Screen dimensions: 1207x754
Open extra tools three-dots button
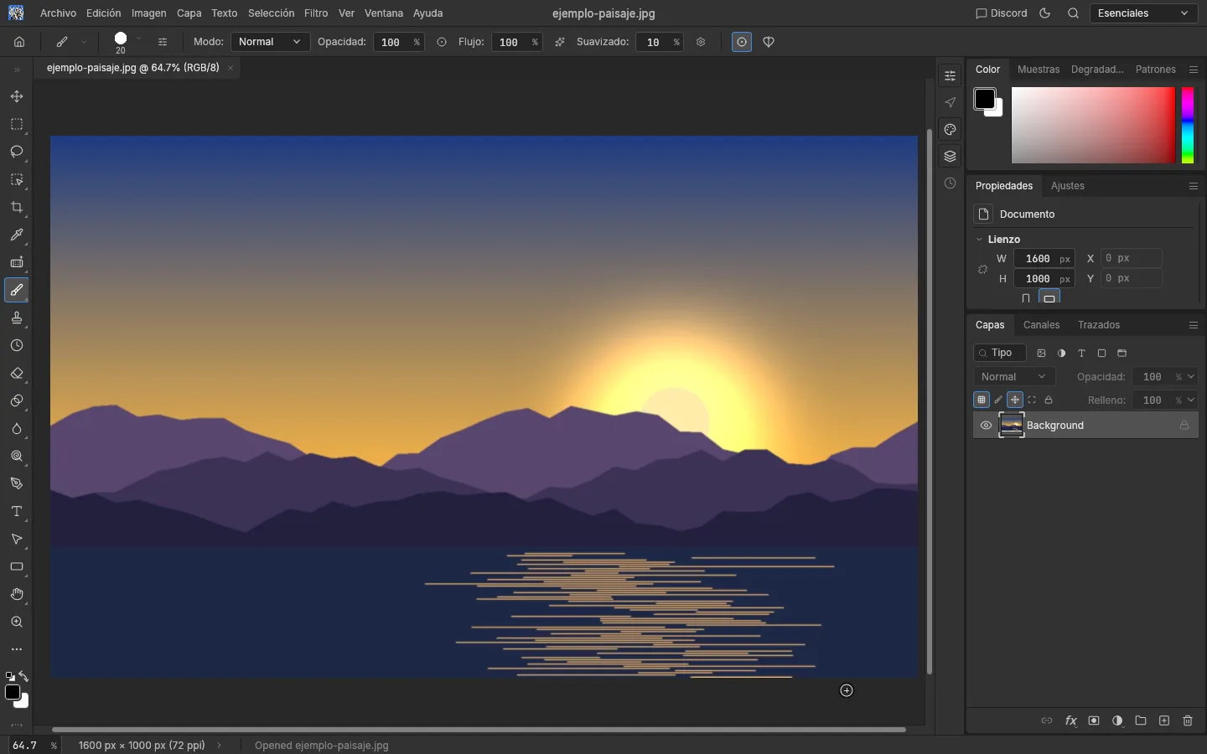pyautogui.click(x=16, y=649)
